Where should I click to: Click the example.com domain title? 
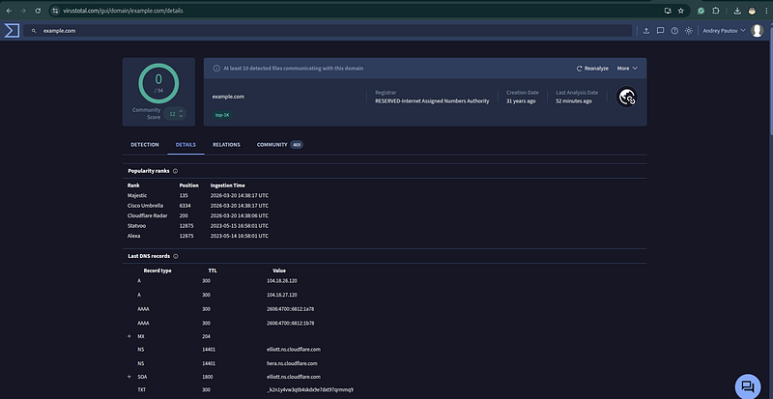(228, 97)
